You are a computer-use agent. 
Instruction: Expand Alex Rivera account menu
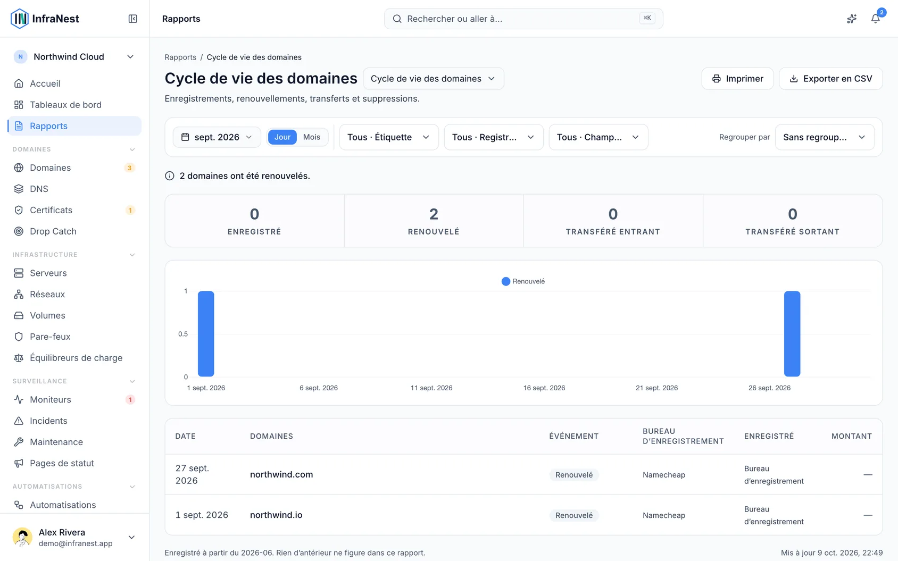coord(74,537)
